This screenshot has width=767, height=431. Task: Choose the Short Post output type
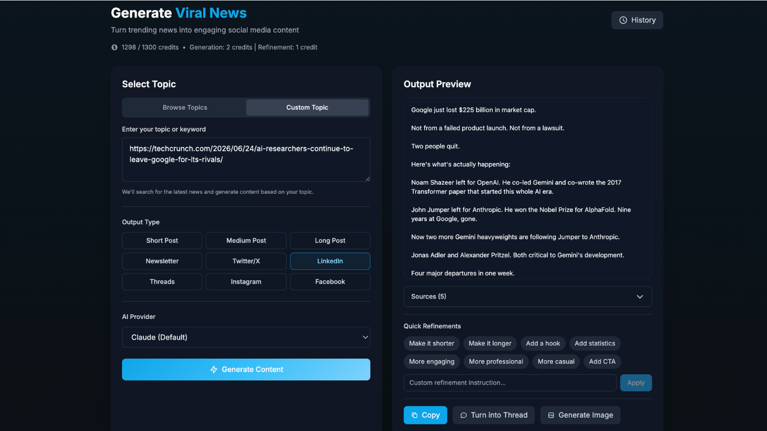point(162,240)
